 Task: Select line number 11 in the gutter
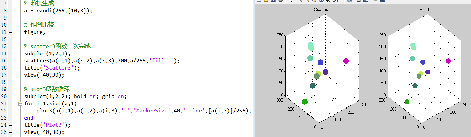tap(4, 32)
